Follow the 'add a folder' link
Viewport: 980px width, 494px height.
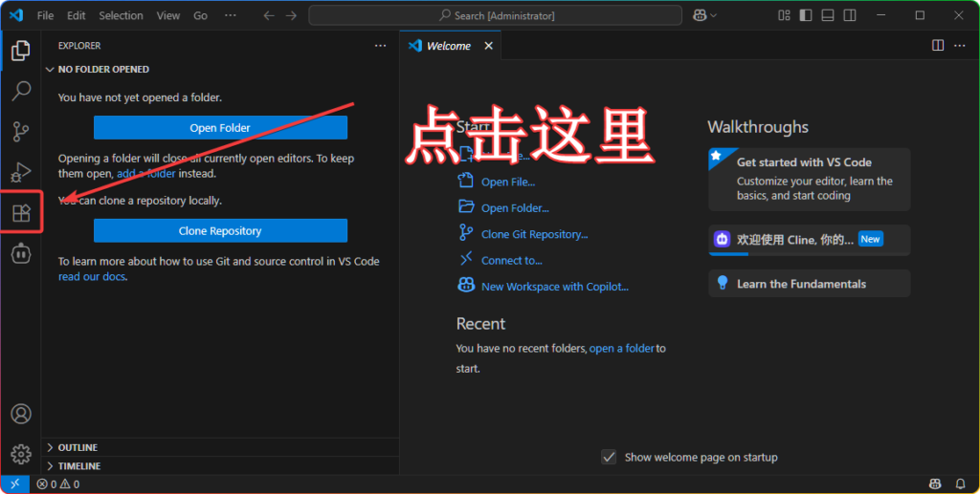[146, 173]
